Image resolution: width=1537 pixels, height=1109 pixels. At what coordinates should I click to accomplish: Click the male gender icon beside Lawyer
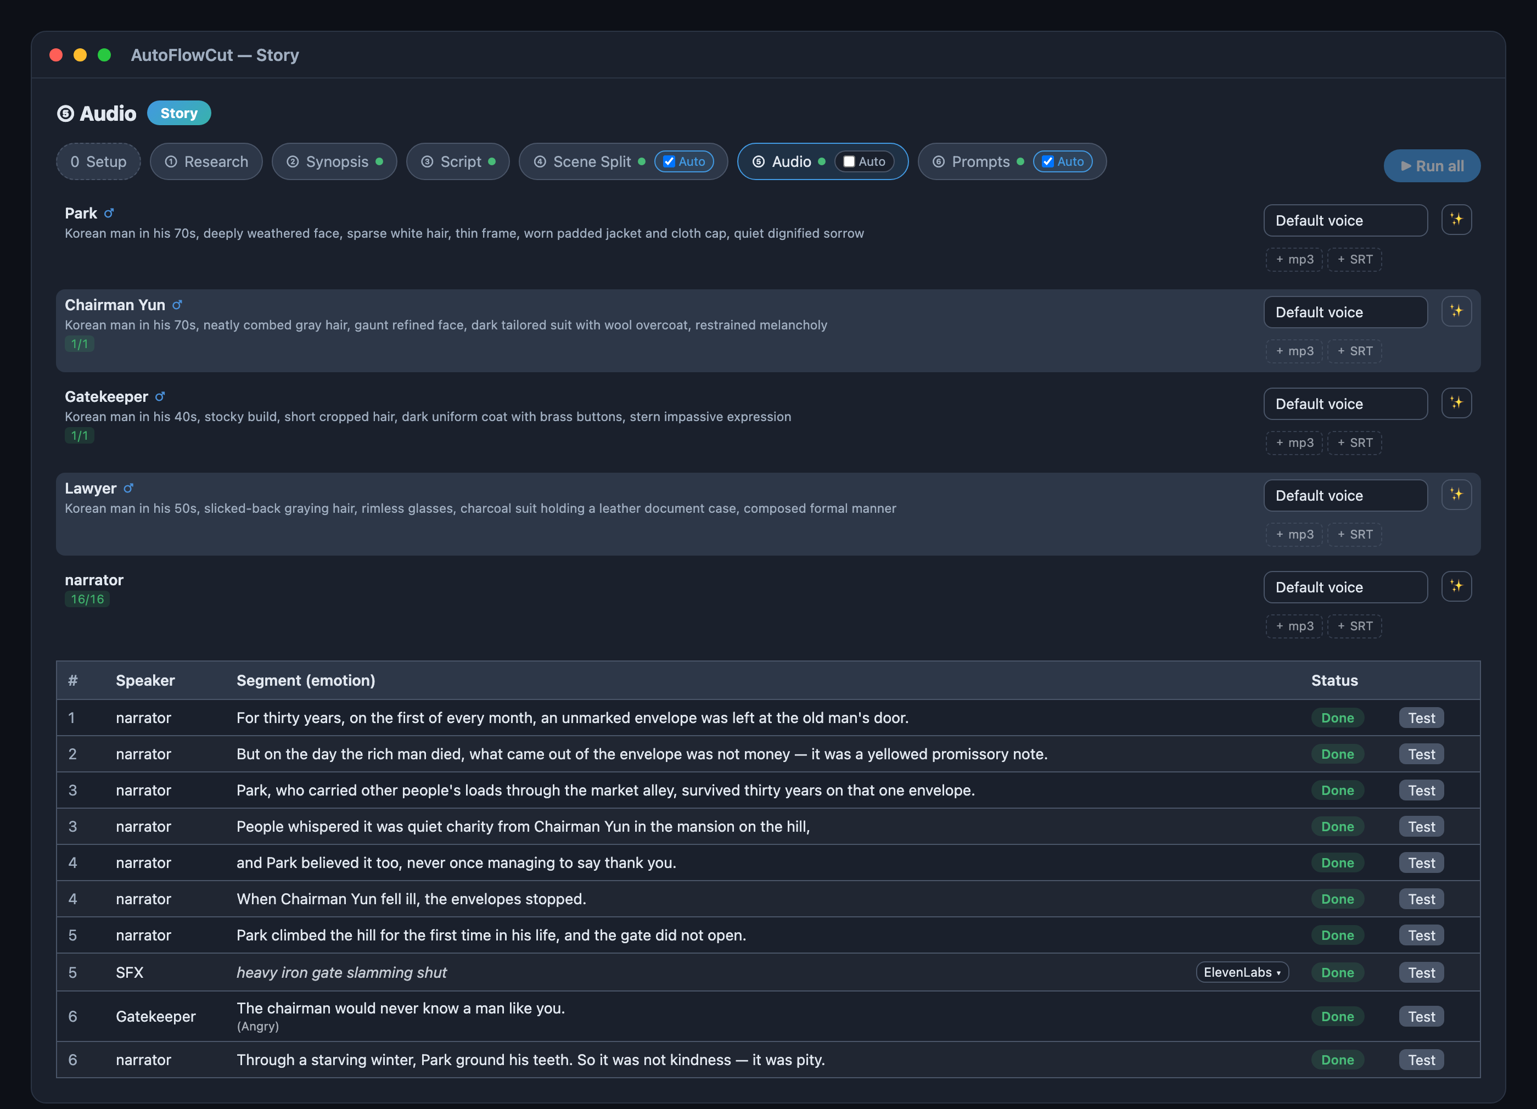coord(128,488)
